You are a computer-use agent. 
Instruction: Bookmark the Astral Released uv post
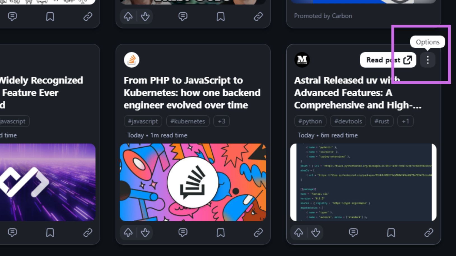(x=391, y=232)
